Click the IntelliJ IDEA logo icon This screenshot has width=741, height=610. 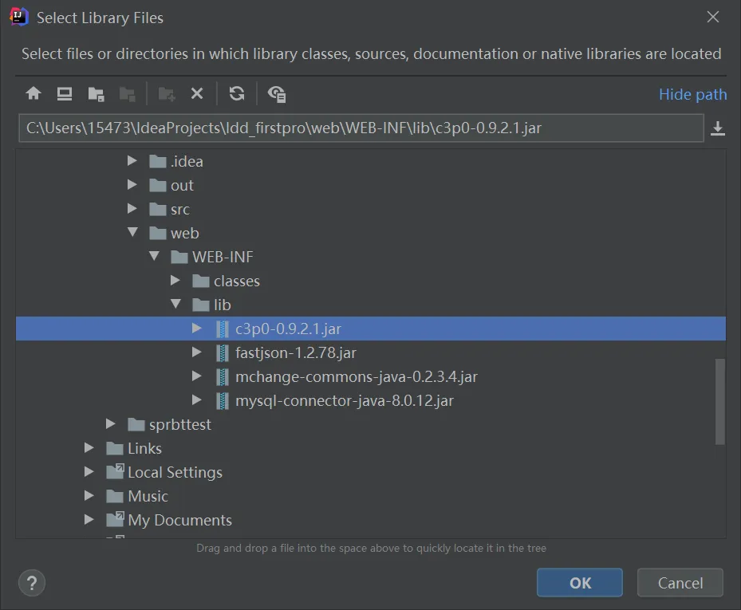tap(18, 18)
